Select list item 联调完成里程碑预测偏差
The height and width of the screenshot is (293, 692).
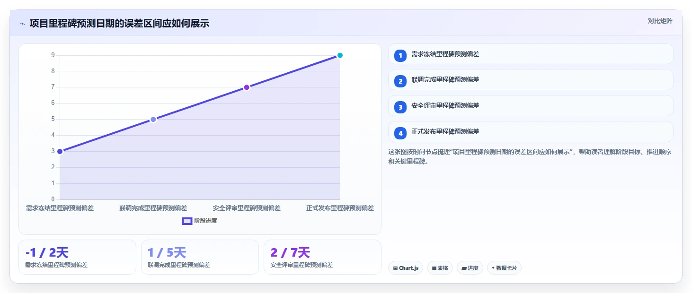(531, 80)
